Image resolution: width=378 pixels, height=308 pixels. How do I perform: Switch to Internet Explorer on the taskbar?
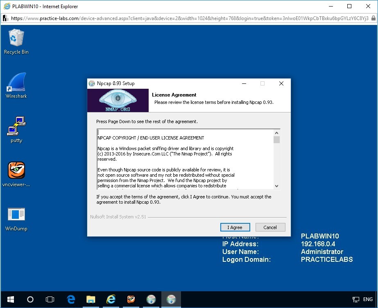click(x=111, y=299)
